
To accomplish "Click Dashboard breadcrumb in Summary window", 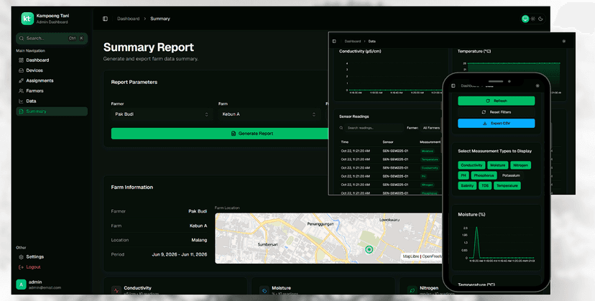I will pyautogui.click(x=128, y=19).
